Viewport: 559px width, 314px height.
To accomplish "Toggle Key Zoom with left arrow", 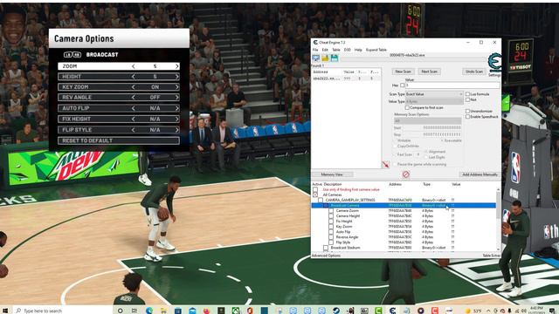I will pyautogui.click(x=134, y=87).
